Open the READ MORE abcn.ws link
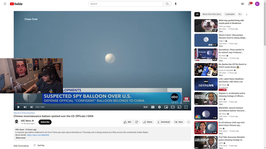 [x=38, y=135]
